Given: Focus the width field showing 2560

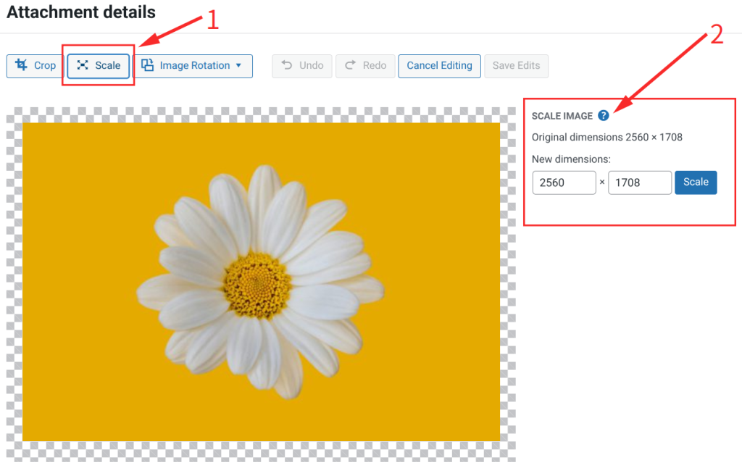Looking at the screenshot, I should click(x=564, y=183).
